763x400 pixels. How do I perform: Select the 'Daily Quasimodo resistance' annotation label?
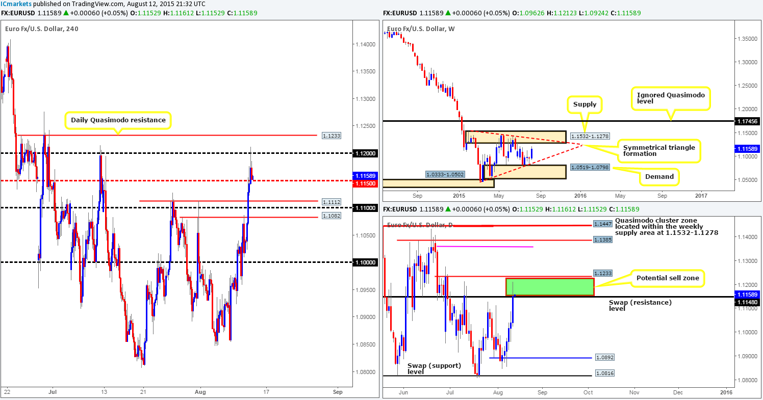[118, 120]
